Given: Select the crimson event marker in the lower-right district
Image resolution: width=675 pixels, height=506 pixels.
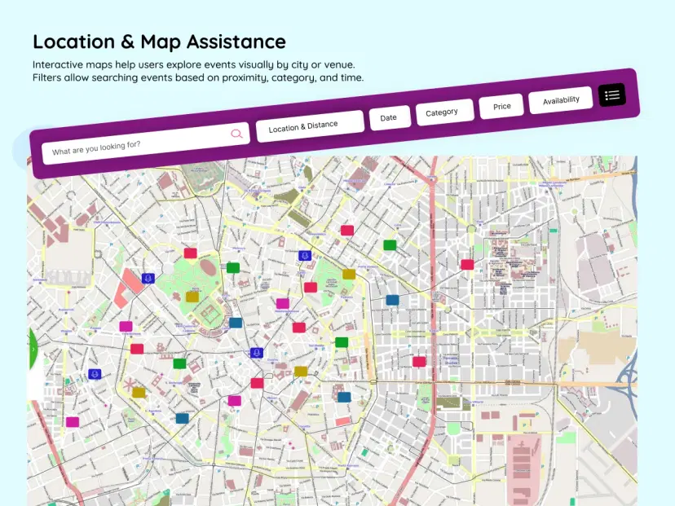Looking at the screenshot, I should (x=417, y=362).
